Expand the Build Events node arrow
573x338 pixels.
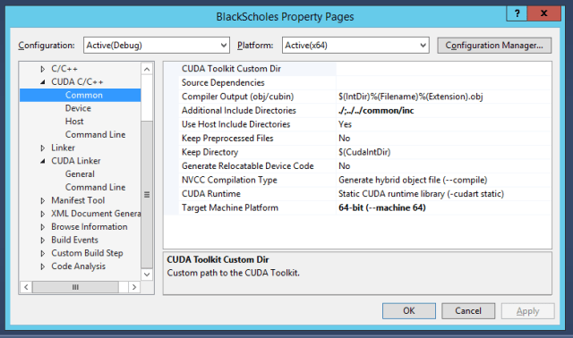click(43, 240)
